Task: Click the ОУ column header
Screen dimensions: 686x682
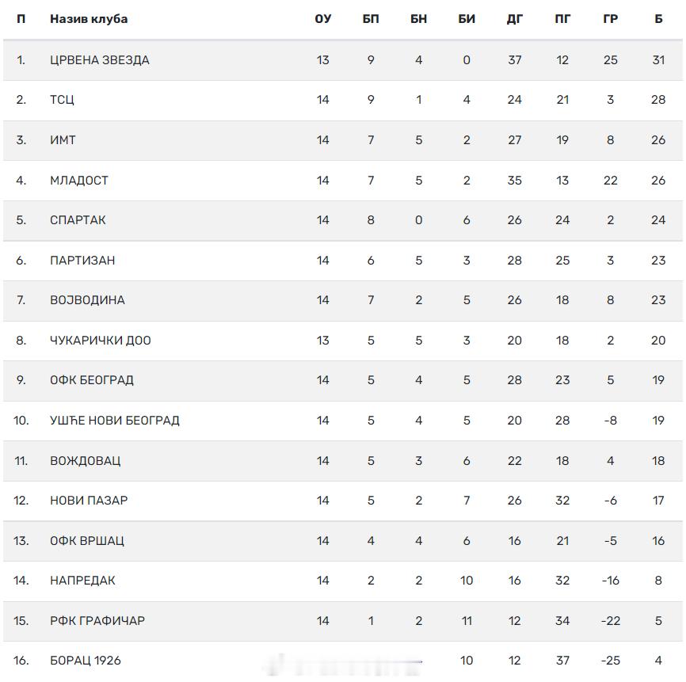Action: click(323, 19)
